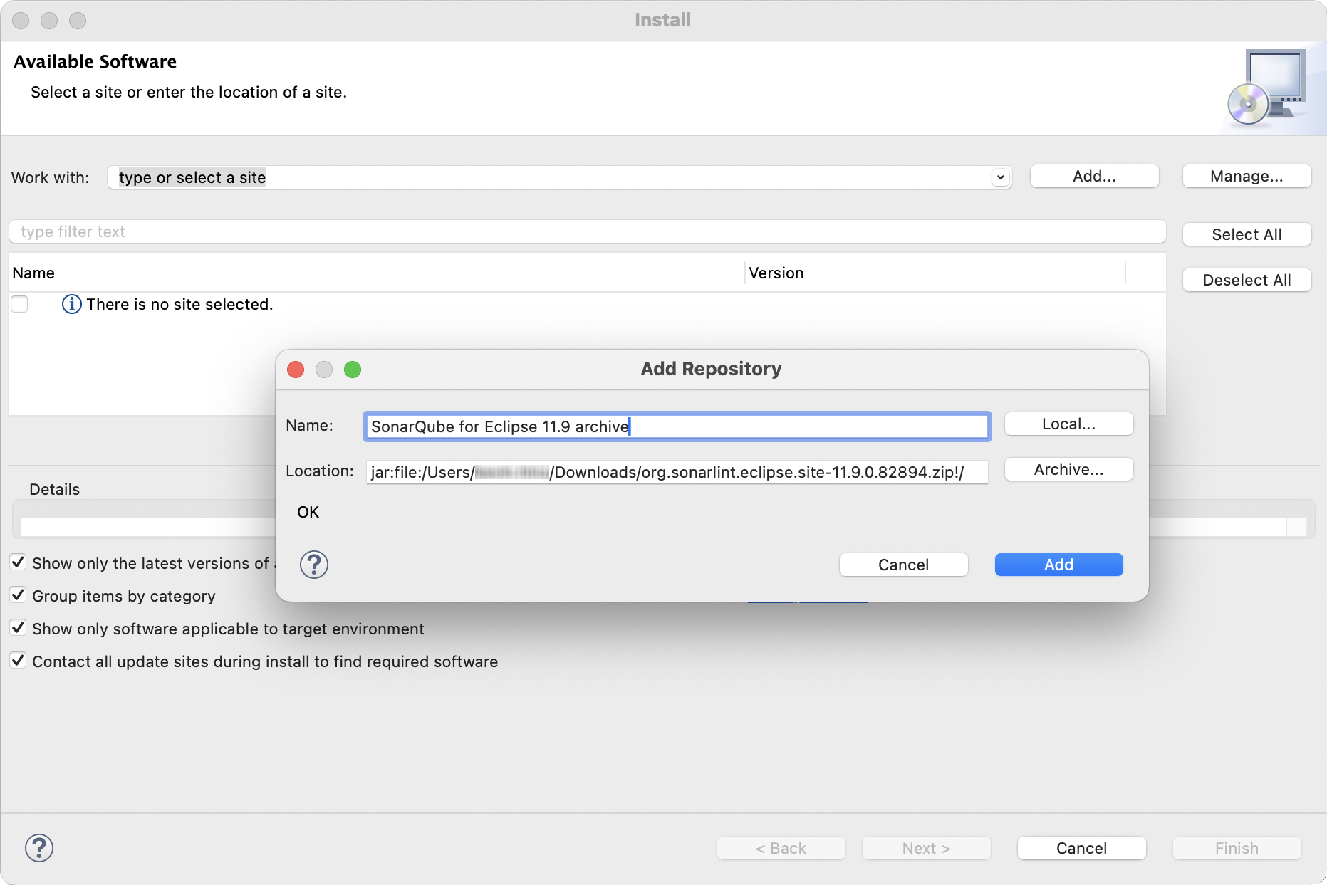Click the Deselect All button
1327x885 pixels.
click(x=1247, y=280)
